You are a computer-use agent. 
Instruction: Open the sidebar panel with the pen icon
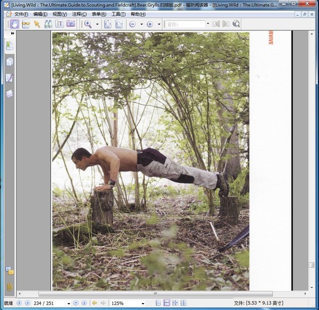click(10, 78)
